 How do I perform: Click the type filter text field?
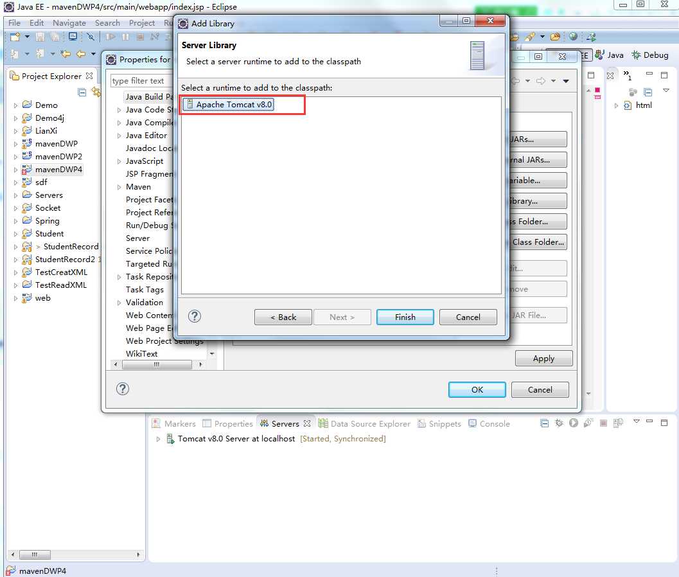point(142,80)
